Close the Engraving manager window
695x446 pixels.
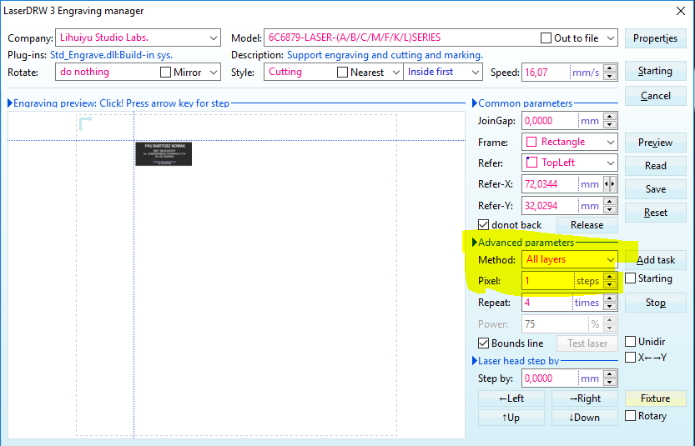[681, 11]
